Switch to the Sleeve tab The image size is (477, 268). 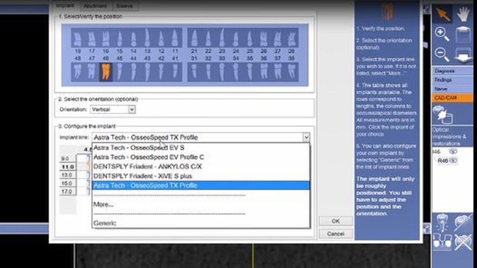tap(124, 6)
